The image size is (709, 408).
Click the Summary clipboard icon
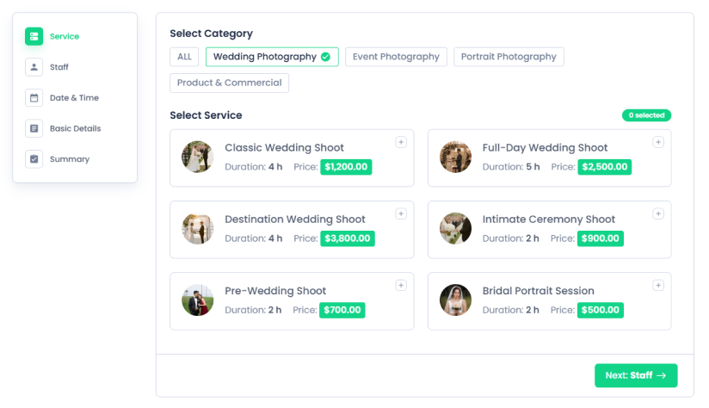click(34, 159)
